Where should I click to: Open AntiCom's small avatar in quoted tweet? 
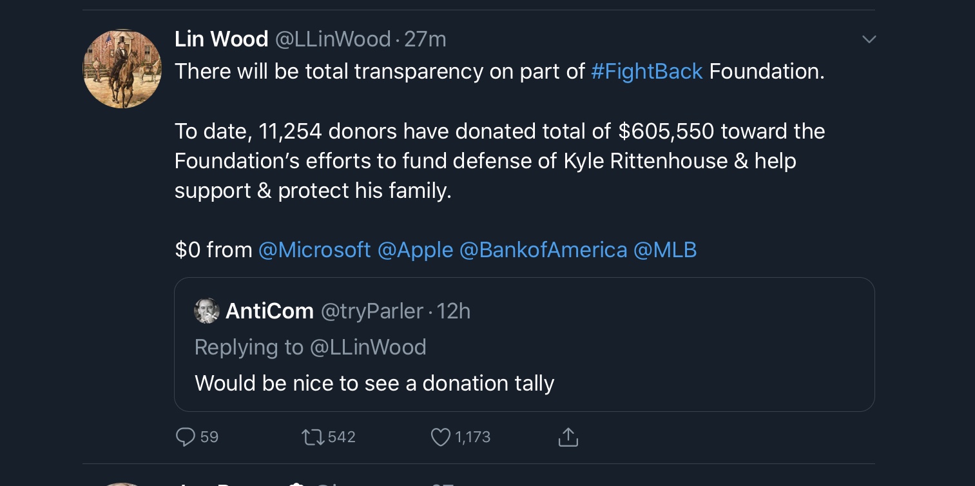click(x=206, y=311)
